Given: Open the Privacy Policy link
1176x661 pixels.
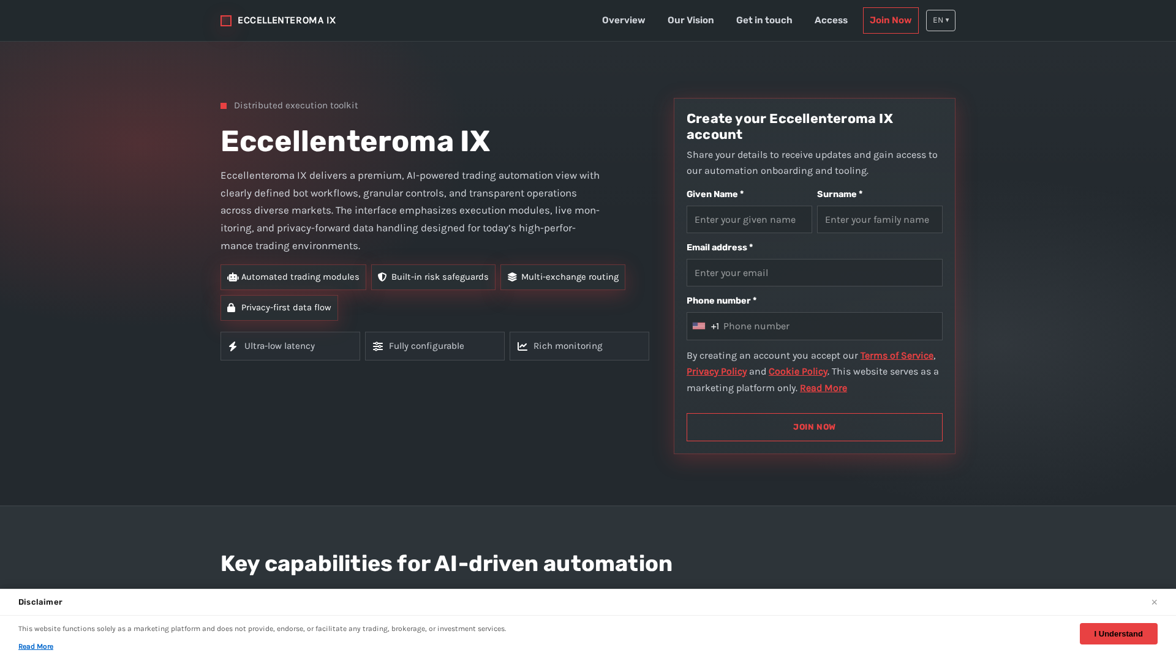Looking at the screenshot, I should point(717,372).
